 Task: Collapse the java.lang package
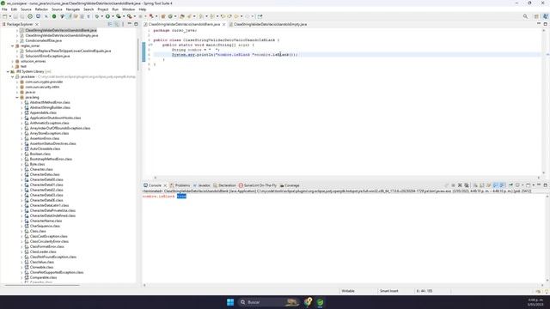point(17,97)
